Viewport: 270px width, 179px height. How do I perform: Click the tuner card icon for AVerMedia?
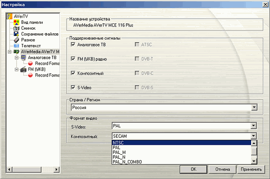[16, 52]
